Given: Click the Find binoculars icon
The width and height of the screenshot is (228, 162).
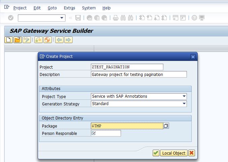Looking at the screenshot, I should click(123, 18).
